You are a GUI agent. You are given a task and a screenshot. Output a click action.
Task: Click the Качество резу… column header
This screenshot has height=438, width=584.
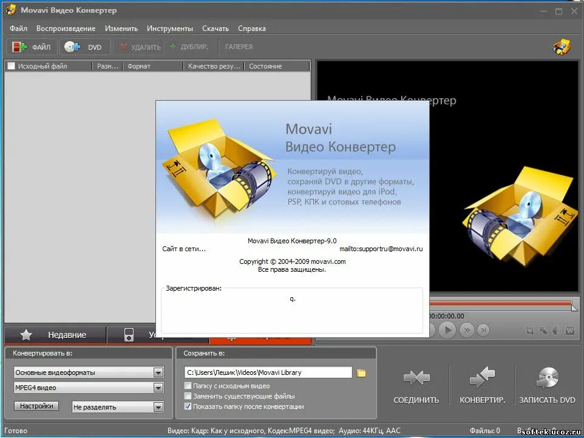(214, 66)
